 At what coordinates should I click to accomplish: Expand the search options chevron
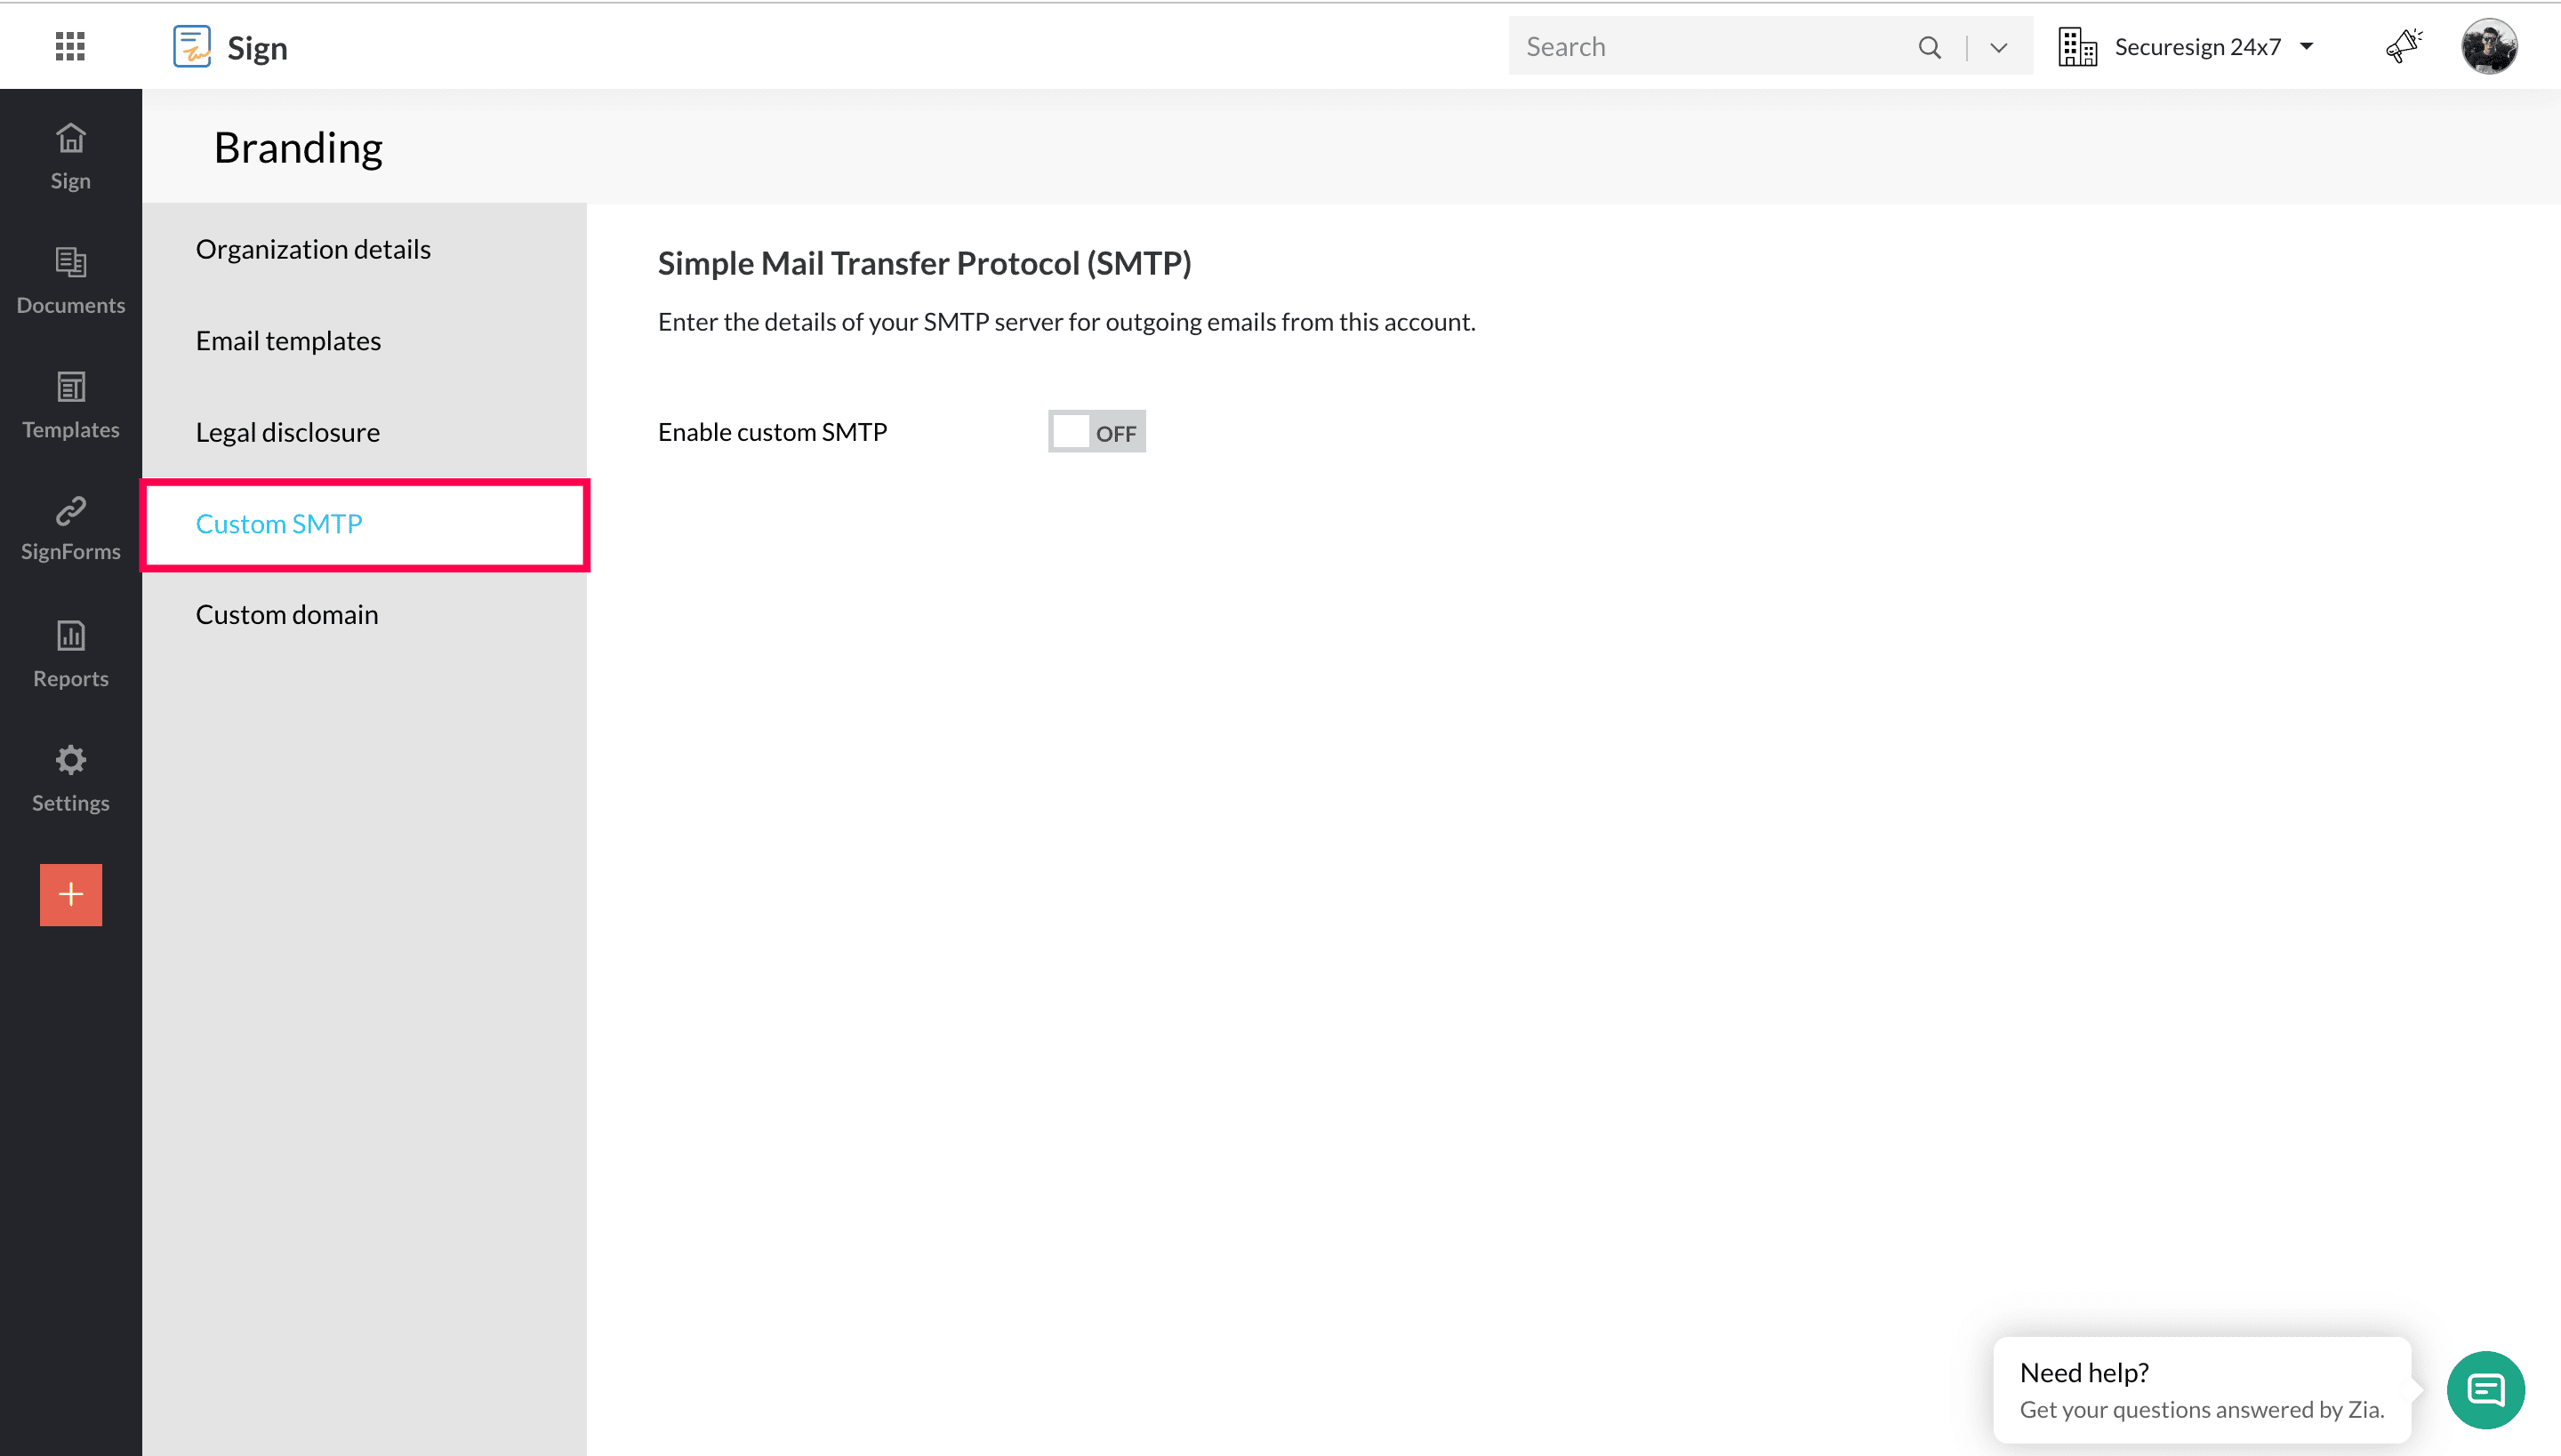pos(1999,47)
